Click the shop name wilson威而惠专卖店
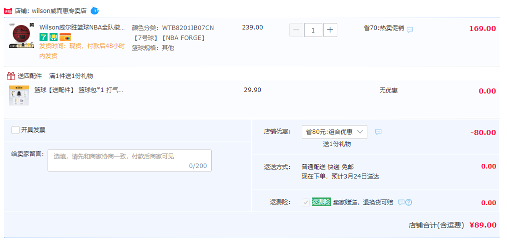The height and width of the screenshot is (244, 507). click(59, 11)
